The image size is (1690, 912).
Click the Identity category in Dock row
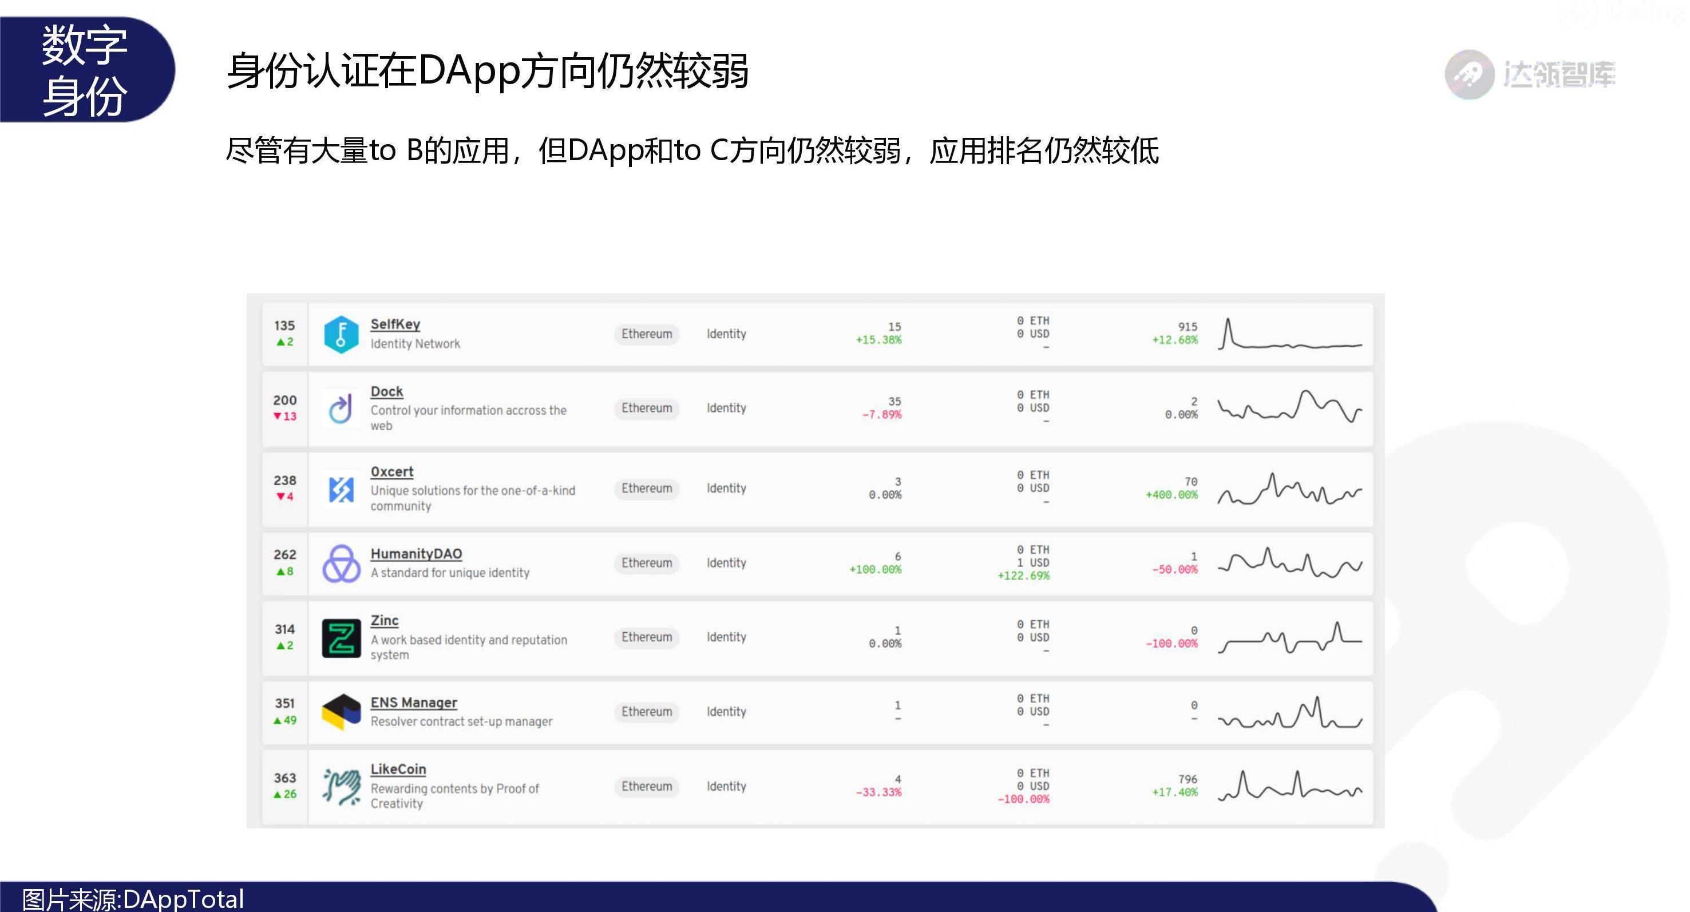pyautogui.click(x=726, y=408)
